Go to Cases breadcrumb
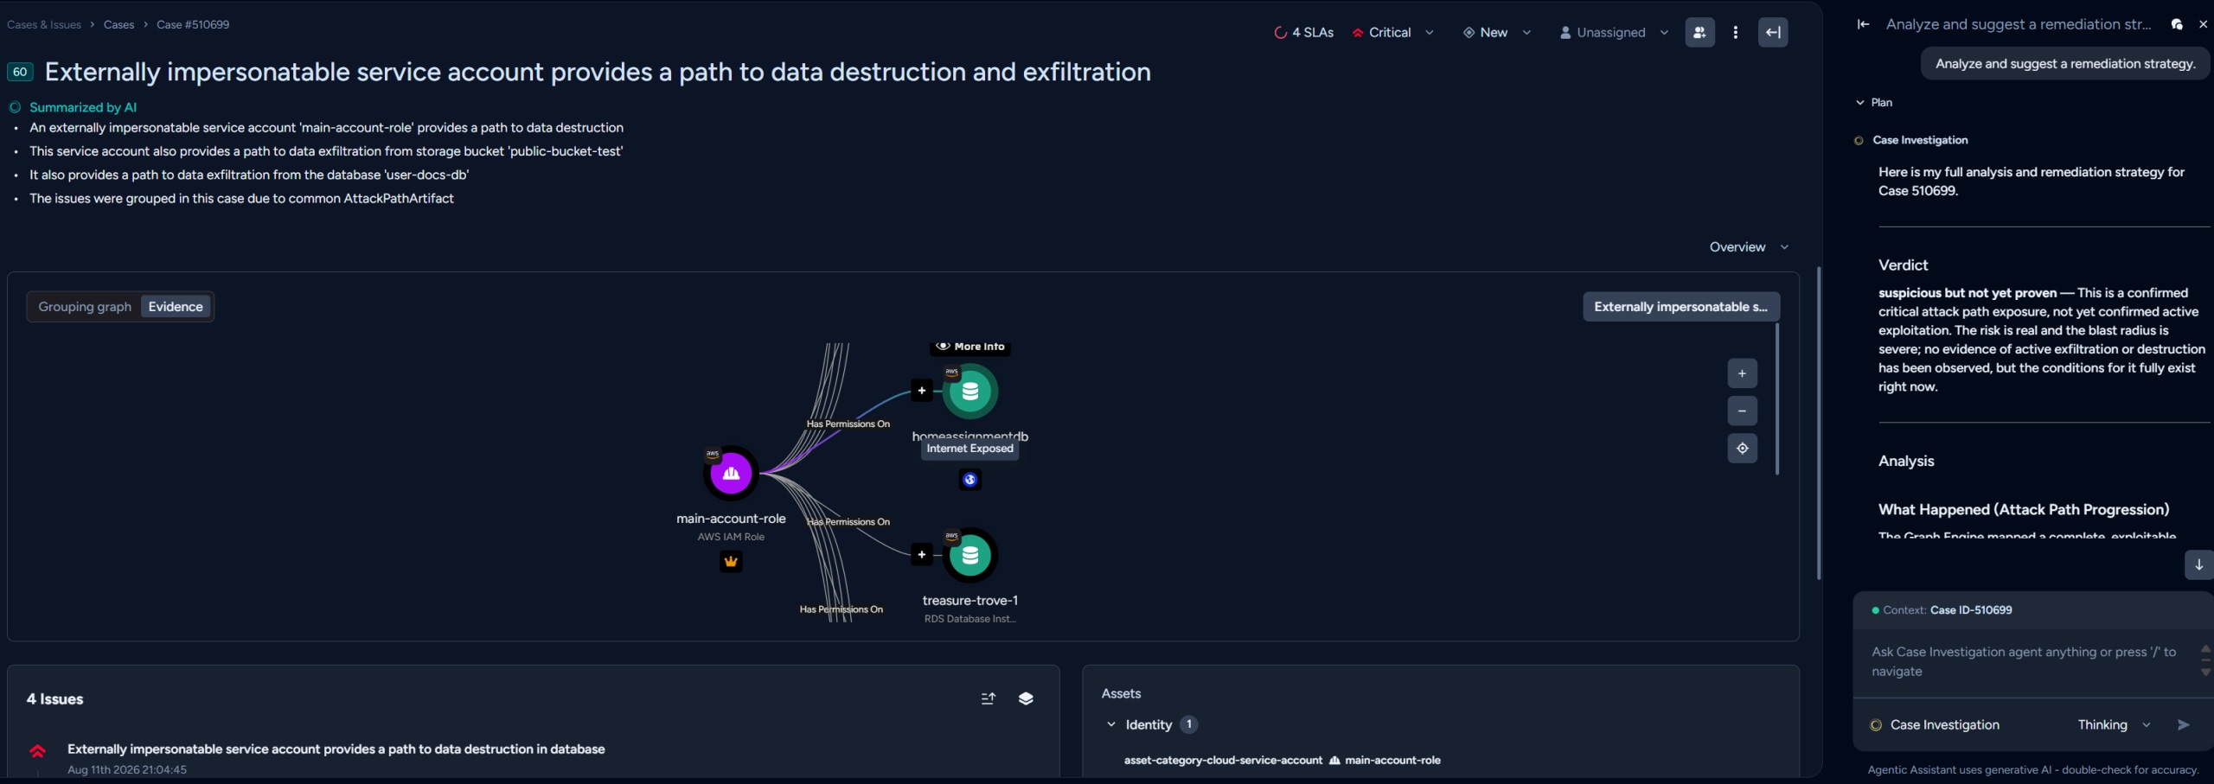This screenshot has height=784, width=2214. coord(118,24)
